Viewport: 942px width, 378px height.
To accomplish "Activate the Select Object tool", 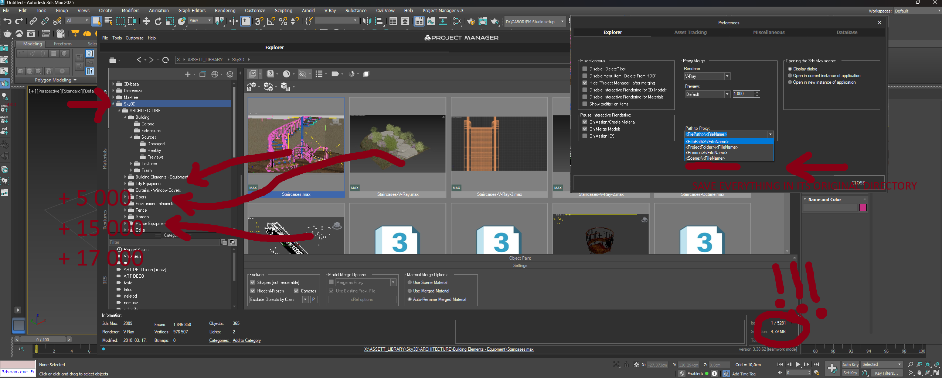I will pyautogui.click(x=96, y=21).
